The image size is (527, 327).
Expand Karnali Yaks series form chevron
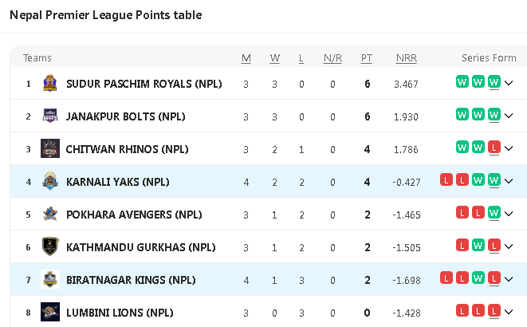coord(509,180)
